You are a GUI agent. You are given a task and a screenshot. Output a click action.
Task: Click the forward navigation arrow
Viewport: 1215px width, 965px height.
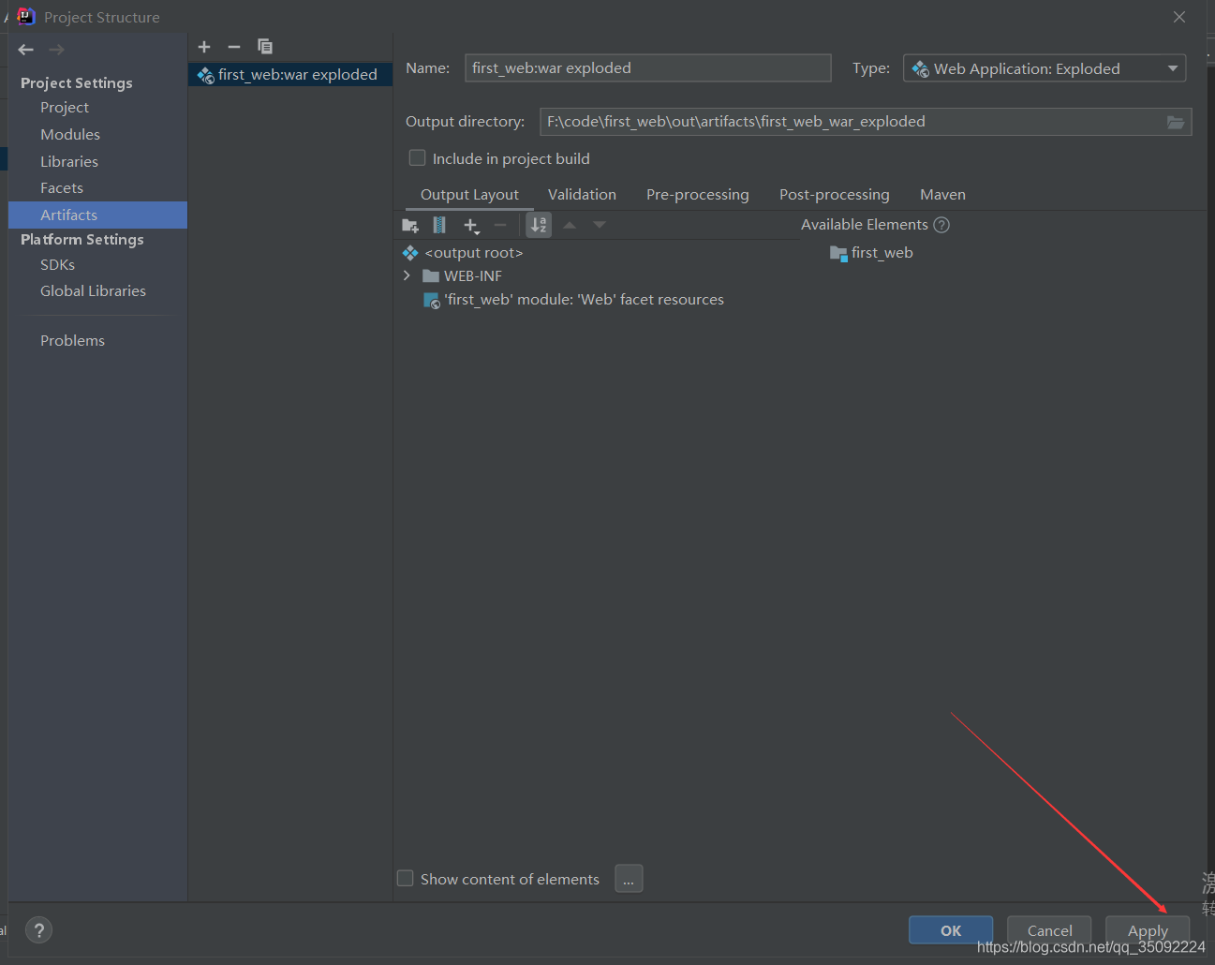tap(56, 50)
